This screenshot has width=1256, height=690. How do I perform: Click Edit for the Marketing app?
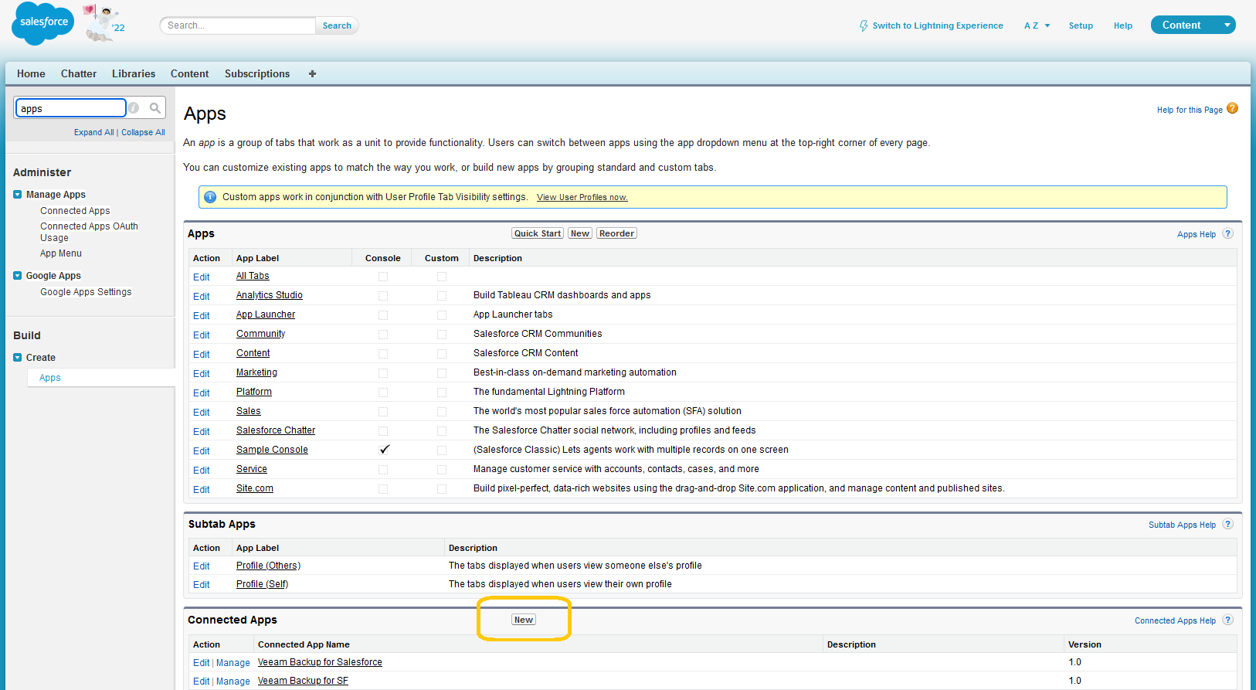pos(202,374)
